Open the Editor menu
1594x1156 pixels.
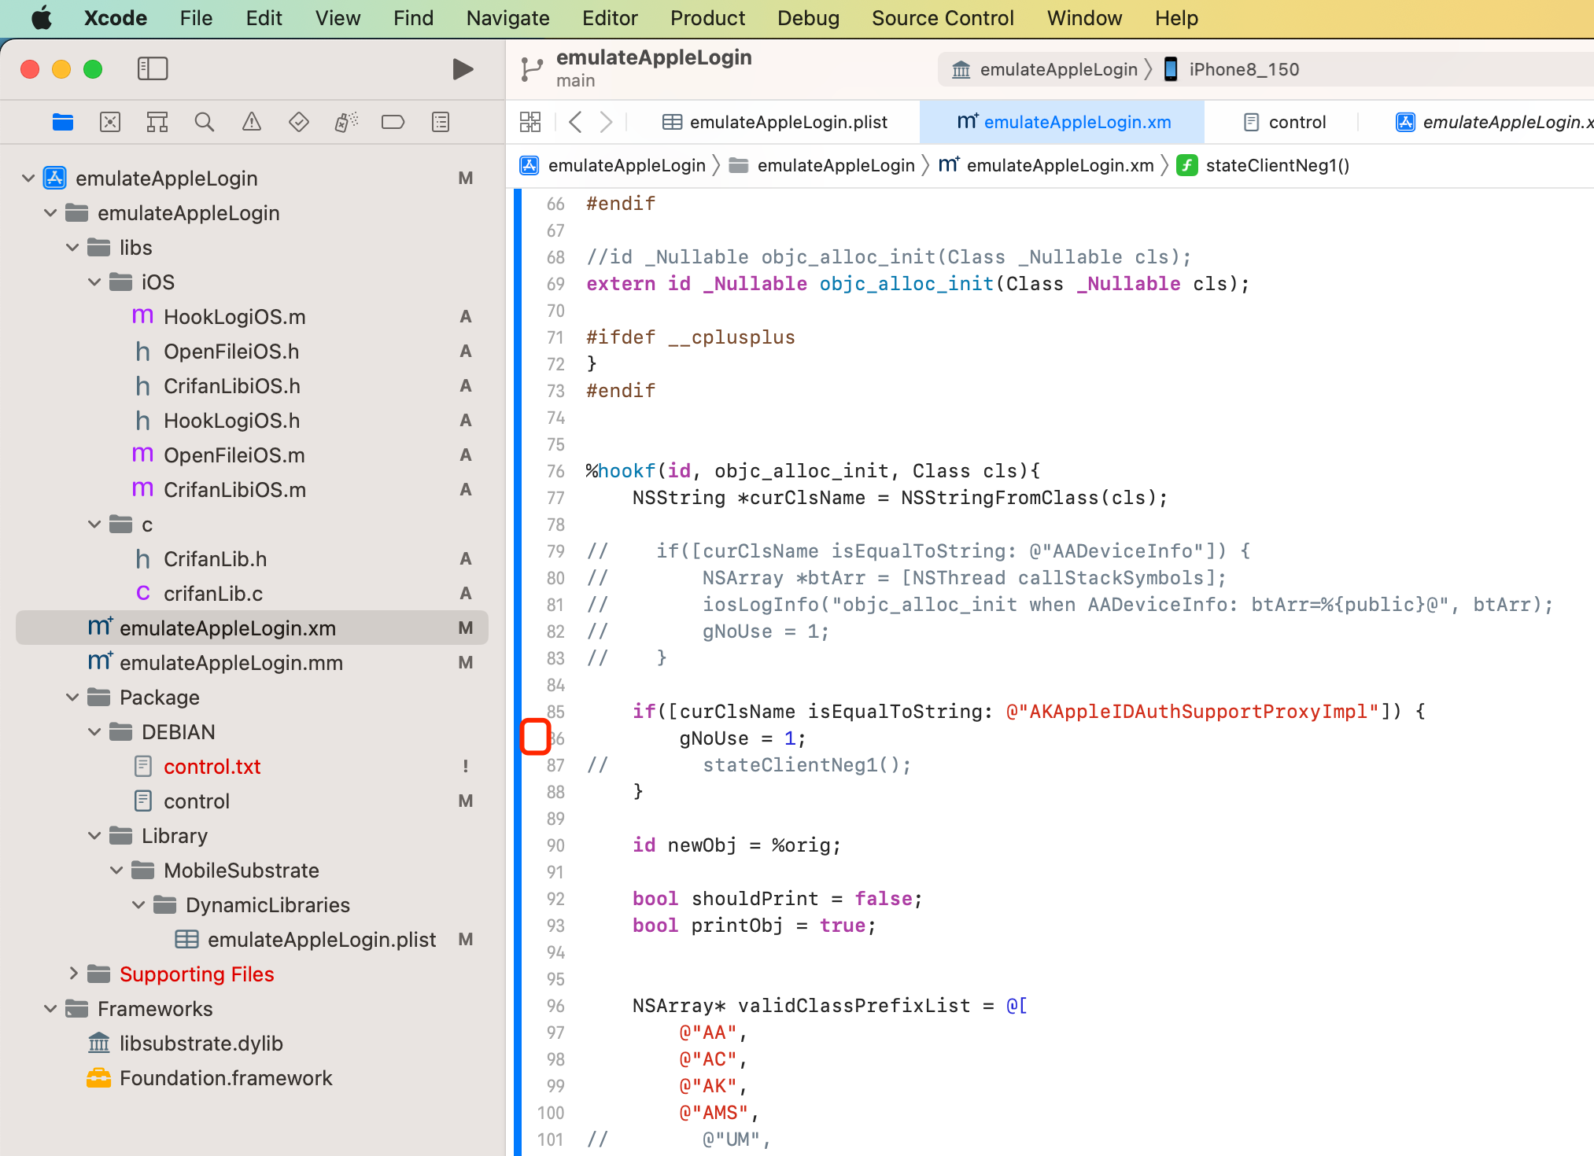(610, 18)
